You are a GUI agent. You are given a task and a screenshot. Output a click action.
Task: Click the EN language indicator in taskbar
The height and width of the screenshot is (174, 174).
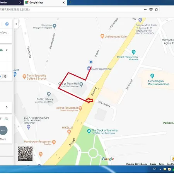pyautogui.click(x=155, y=169)
